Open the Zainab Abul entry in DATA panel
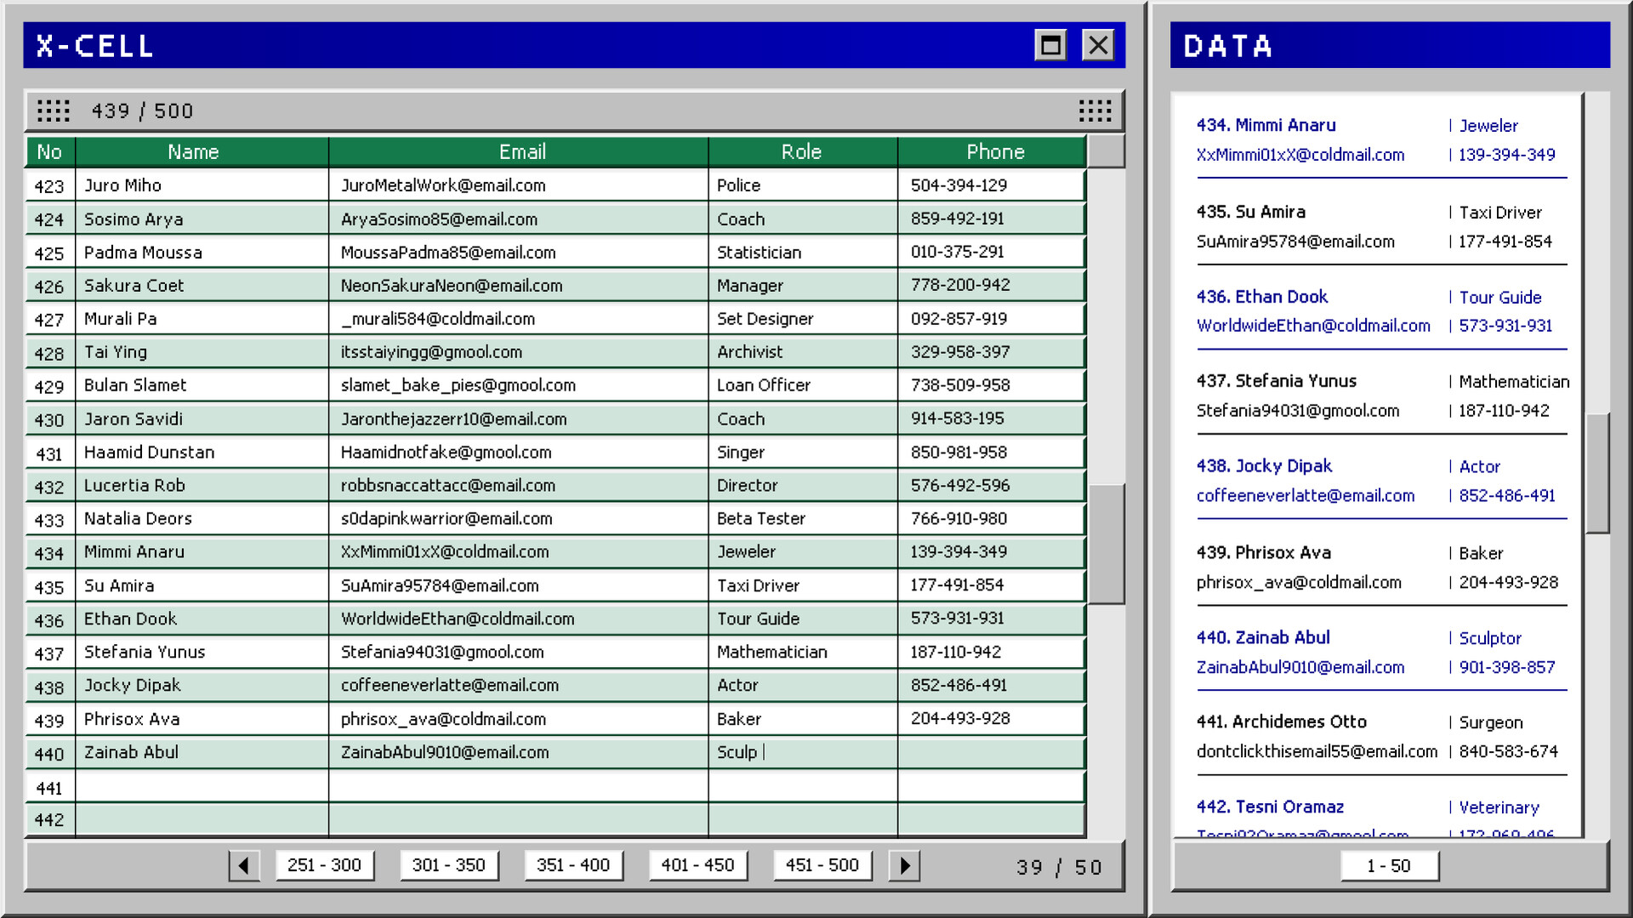Image resolution: width=1633 pixels, height=918 pixels. pos(1263,637)
